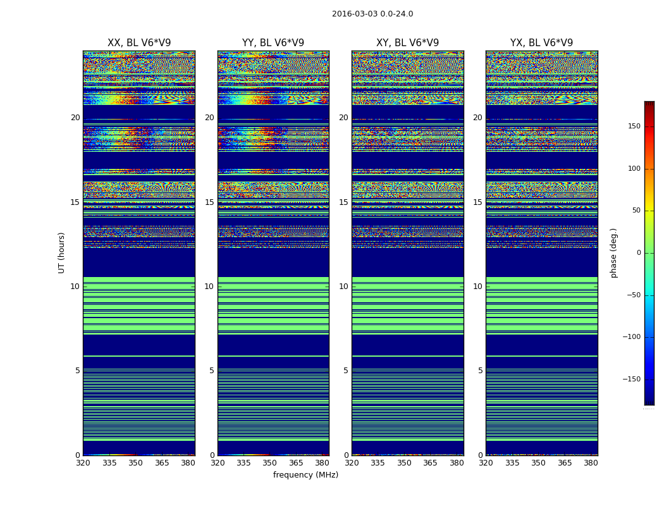Click the colorbar tick label 50
The image size is (664, 506).
click(x=636, y=211)
